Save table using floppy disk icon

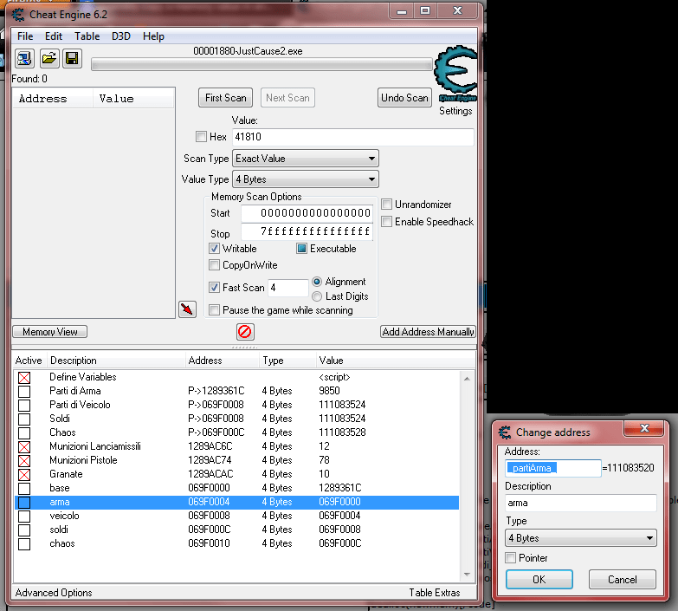(x=72, y=58)
